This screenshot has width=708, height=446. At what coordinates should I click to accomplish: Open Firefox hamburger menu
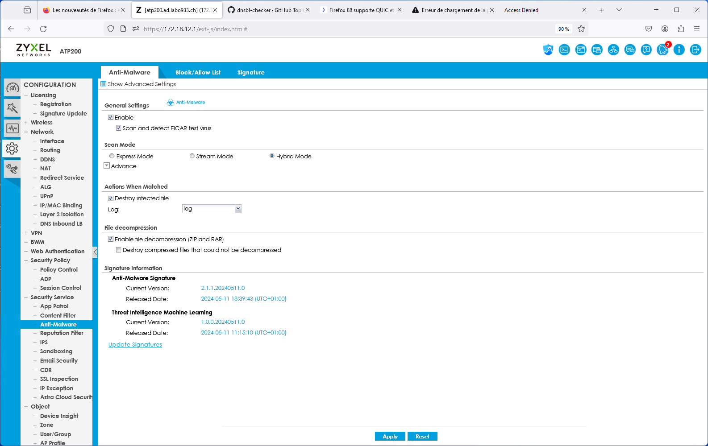(x=697, y=29)
